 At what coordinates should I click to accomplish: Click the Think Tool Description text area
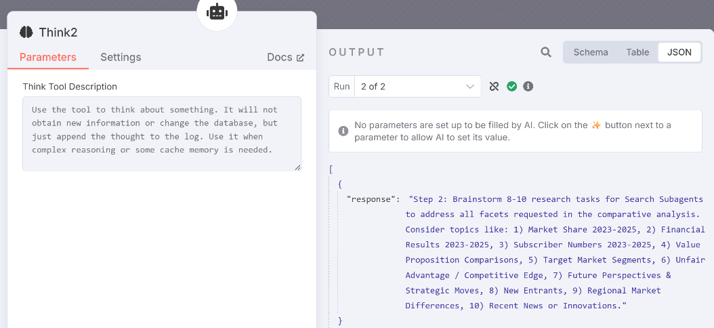pos(162,134)
